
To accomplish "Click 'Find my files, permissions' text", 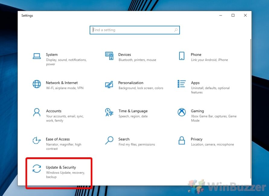I will tap(136, 145).
